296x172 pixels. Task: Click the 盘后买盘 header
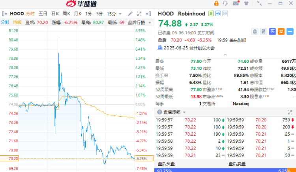pos(166,164)
